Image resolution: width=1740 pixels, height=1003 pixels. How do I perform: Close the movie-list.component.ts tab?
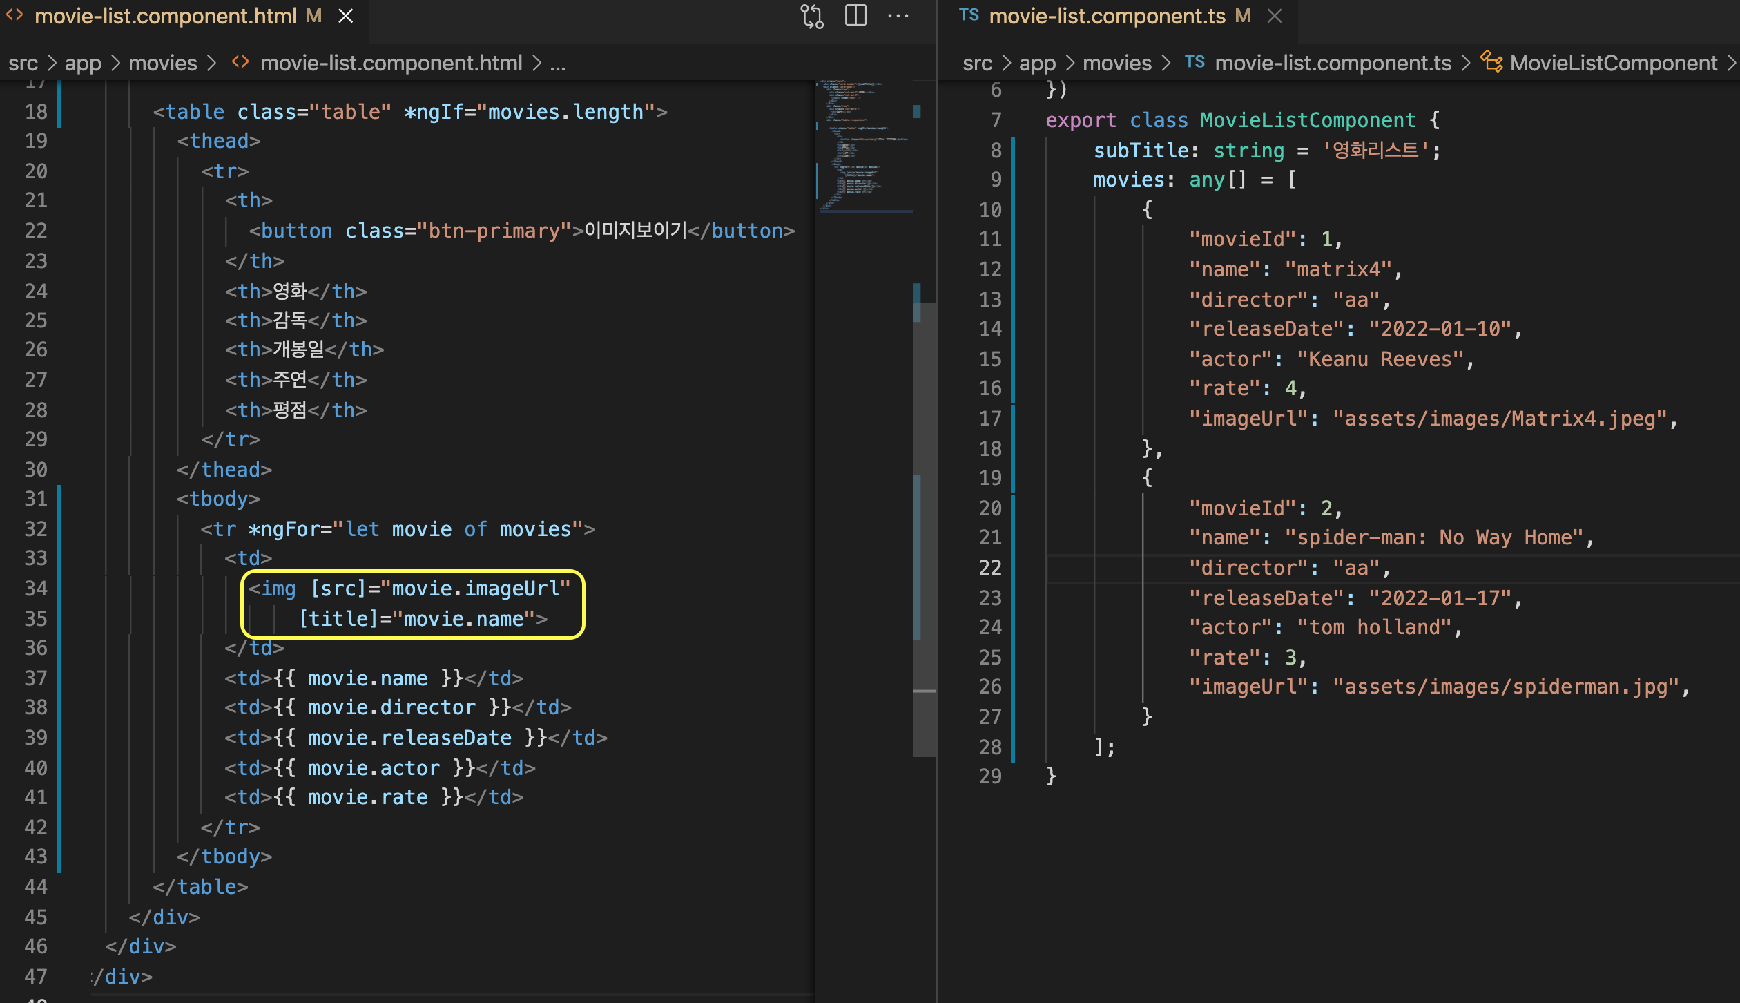pyautogui.click(x=1275, y=16)
